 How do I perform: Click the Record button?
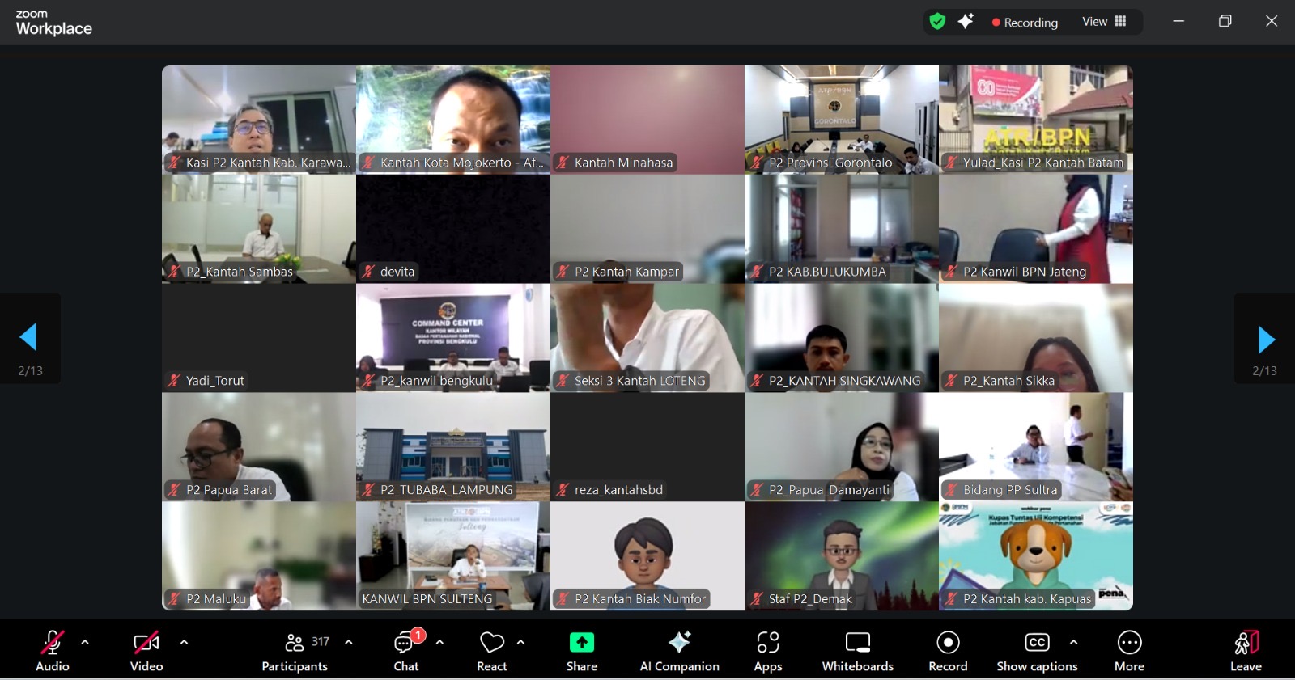coord(948,650)
